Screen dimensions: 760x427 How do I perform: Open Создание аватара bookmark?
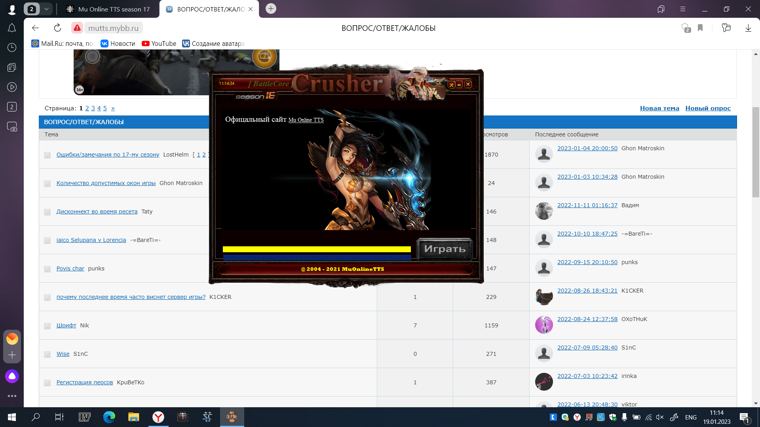coord(213,43)
